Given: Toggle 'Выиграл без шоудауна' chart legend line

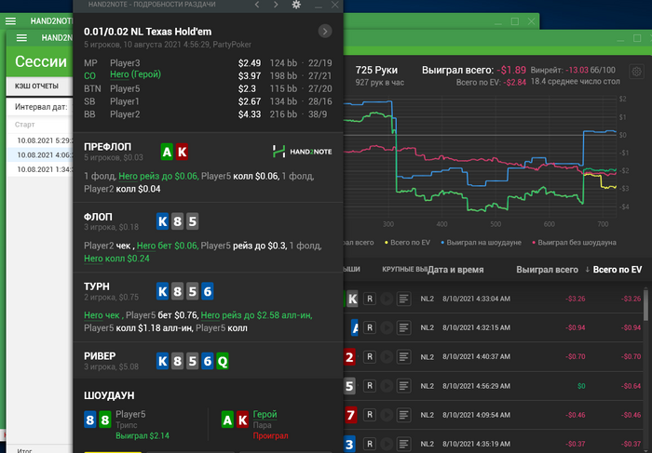Looking at the screenshot, I should [x=575, y=243].
